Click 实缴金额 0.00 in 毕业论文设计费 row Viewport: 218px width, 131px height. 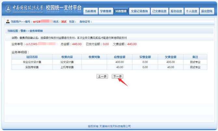point(145,62)
